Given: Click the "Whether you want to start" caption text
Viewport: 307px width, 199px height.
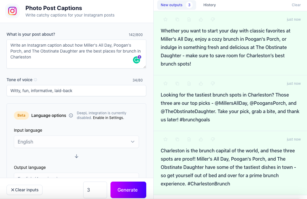Looking at the screenshot, I should pyautogui.click(x=225, y=47).
